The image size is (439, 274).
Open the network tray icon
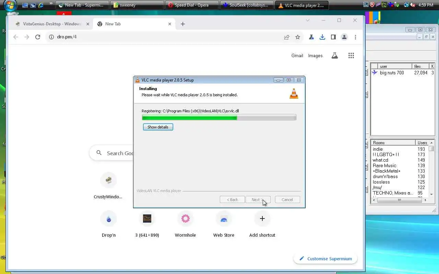click(406, 5)
